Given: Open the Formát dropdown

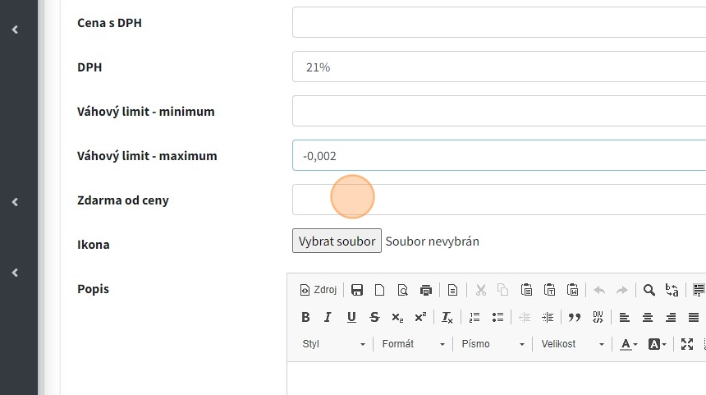Looking at the screenshot, I should 413,344.
